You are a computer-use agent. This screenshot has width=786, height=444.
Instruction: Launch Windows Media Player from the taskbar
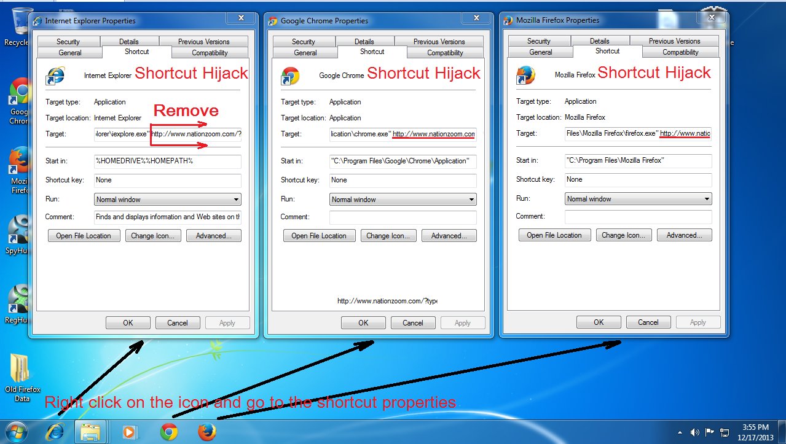pos(130,432)
